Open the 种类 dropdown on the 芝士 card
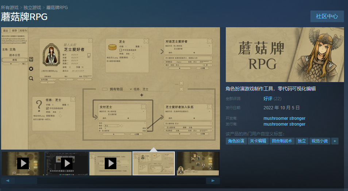This screenshot has height=191, width=348. tap(133, 54)
